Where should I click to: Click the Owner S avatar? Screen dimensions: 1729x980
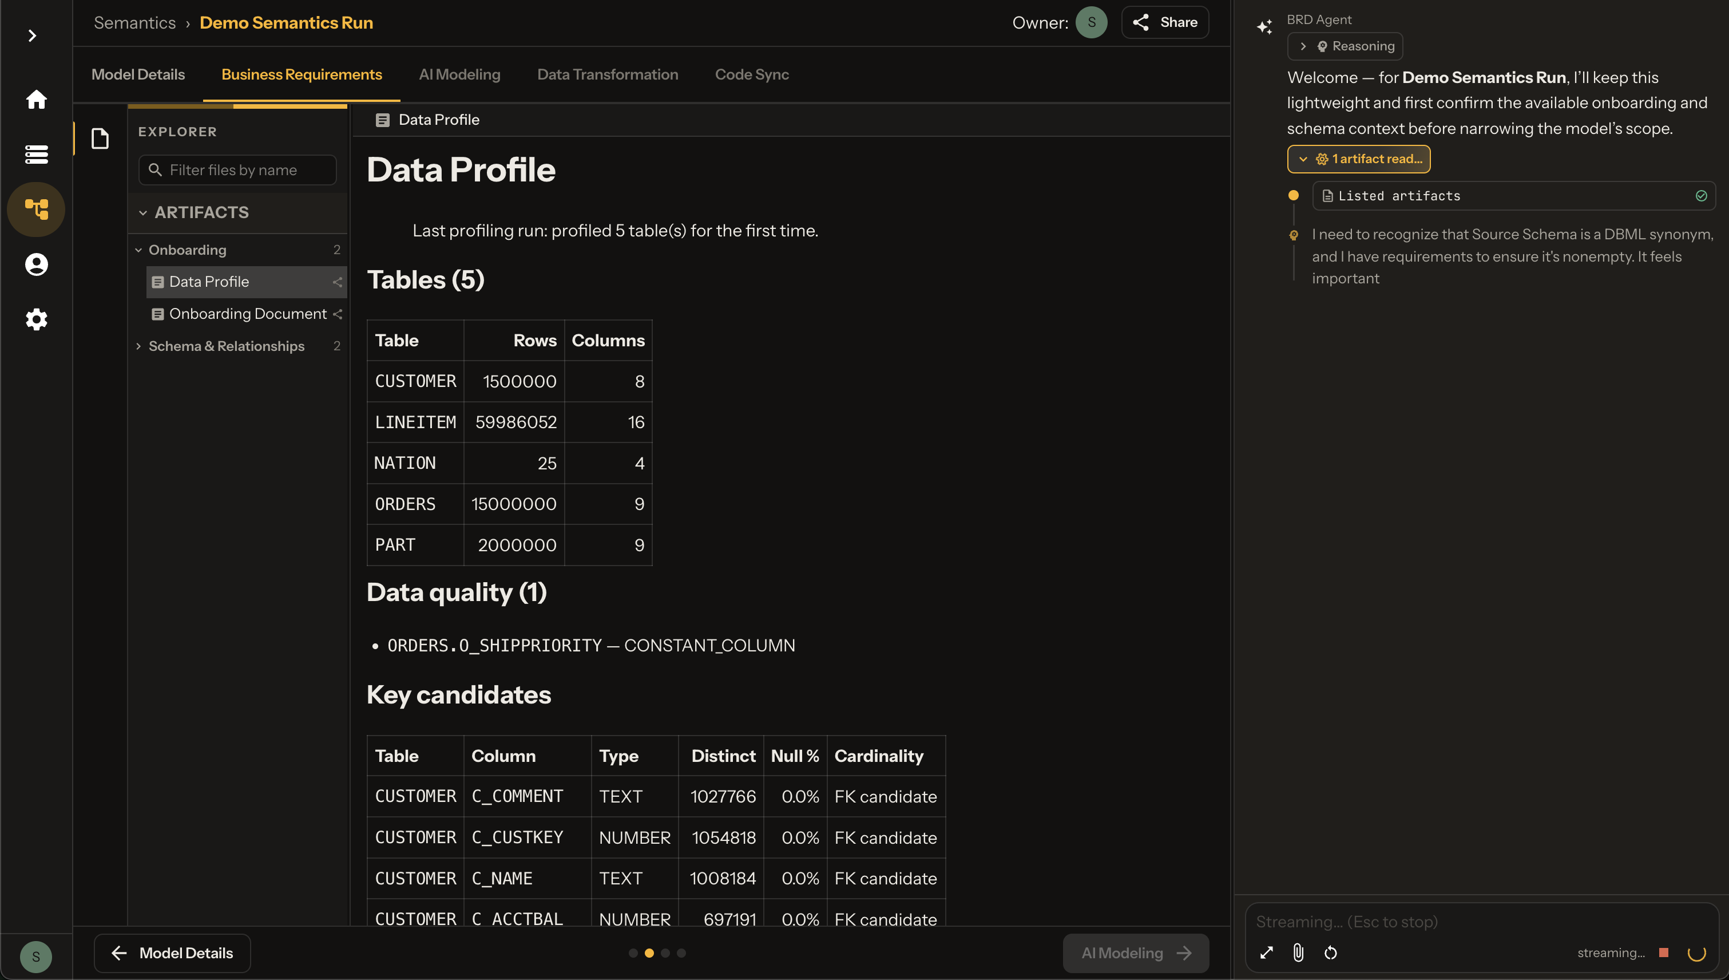(x=1091, y=22)
